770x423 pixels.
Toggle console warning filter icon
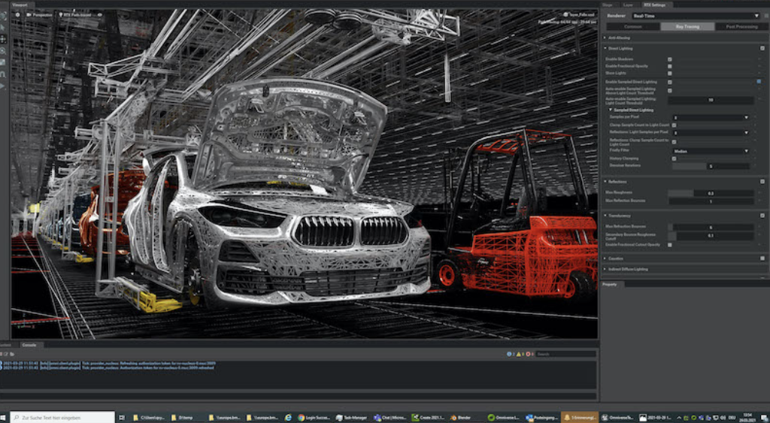pyautogui.click(x=519, y=354)
